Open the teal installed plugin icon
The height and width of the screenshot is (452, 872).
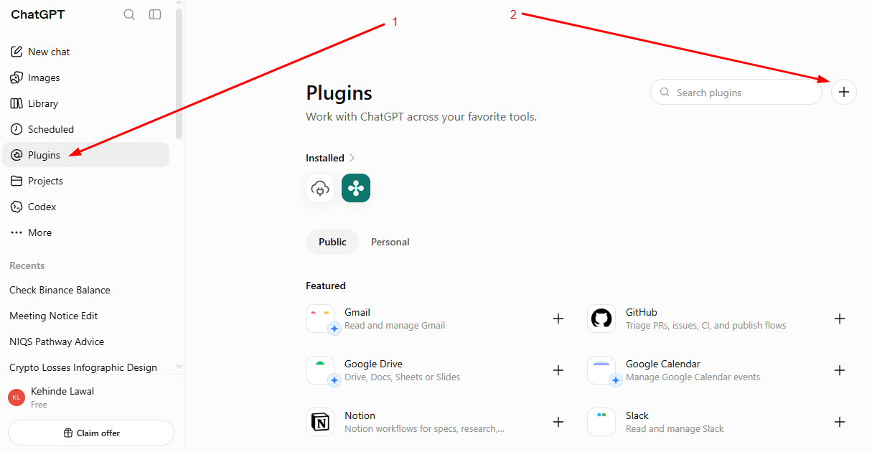[x=356, y=188]
